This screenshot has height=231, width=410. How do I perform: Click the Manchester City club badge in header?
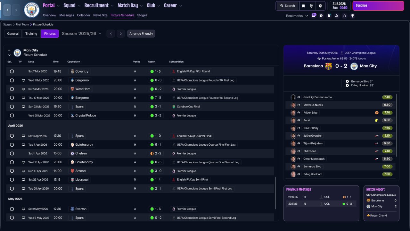(x=32, y=10)
